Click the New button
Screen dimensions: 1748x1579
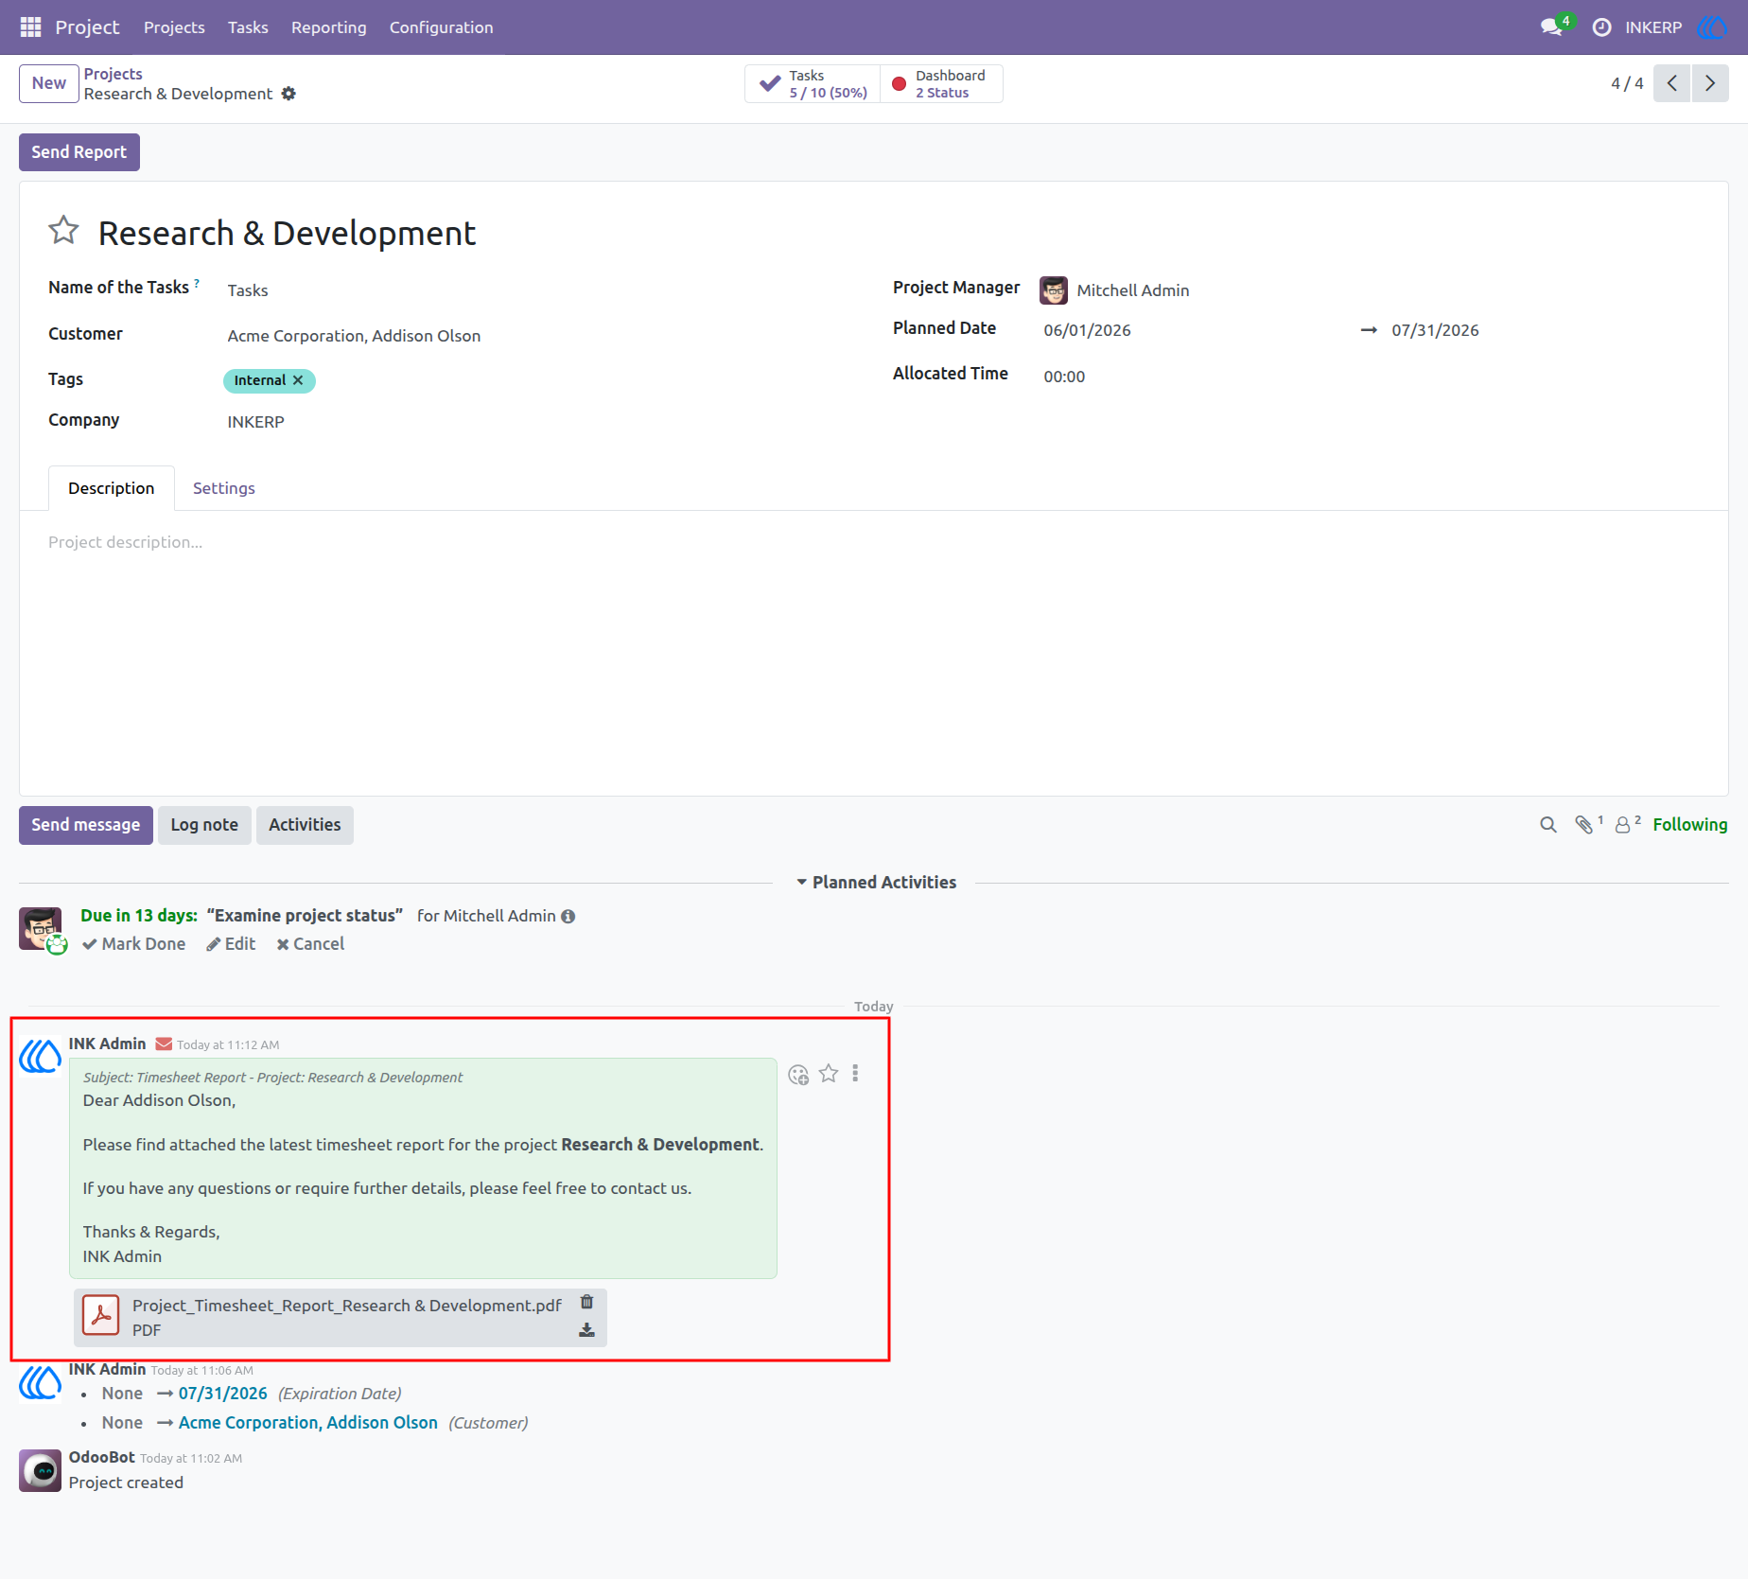click(49, 83)
